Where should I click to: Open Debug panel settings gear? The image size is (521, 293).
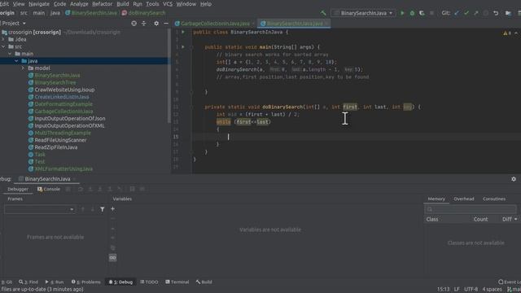pyautogui.click(x=514, y=179)
